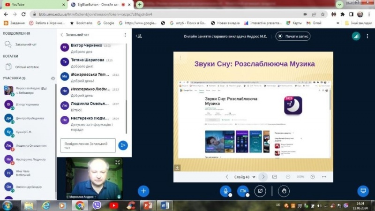Viewport: 375px width, 211px height.
Task: Open the taskbar volume icon
Action: 319,205
